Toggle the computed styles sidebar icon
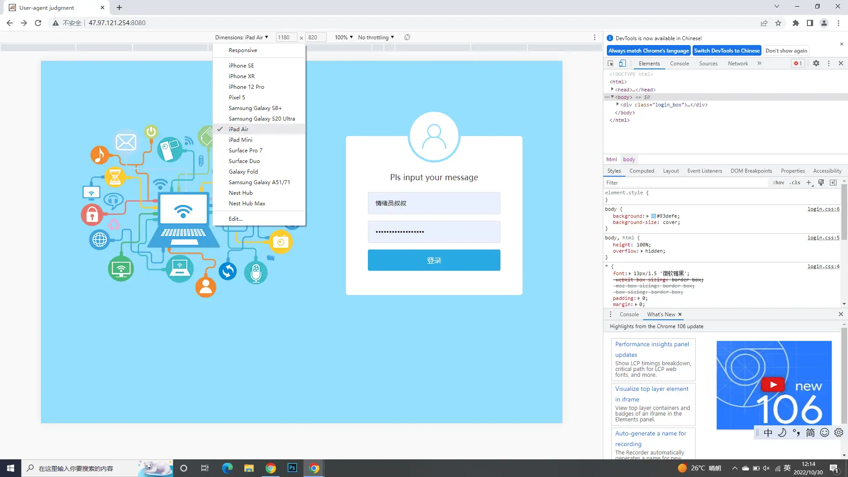 tap(833, 183)
